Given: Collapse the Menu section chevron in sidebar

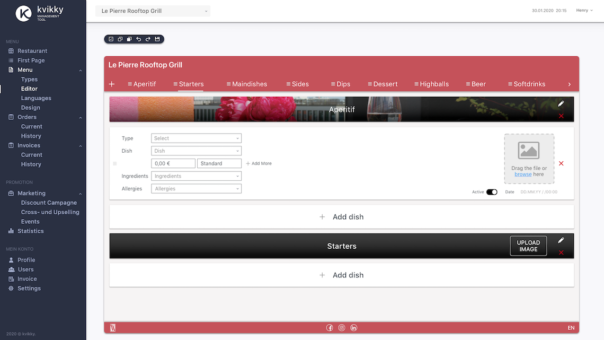Looking at the screenshot, I should pyautogui.click(x=81, y=71).
